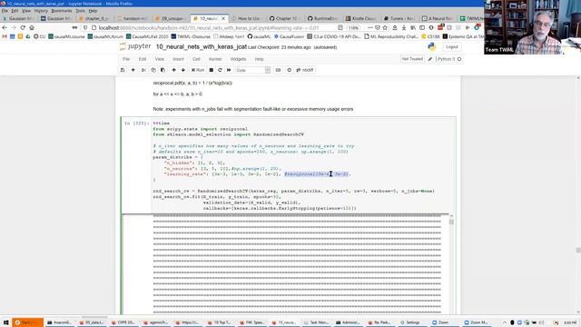Move the selected cell up

click(173, 70)
